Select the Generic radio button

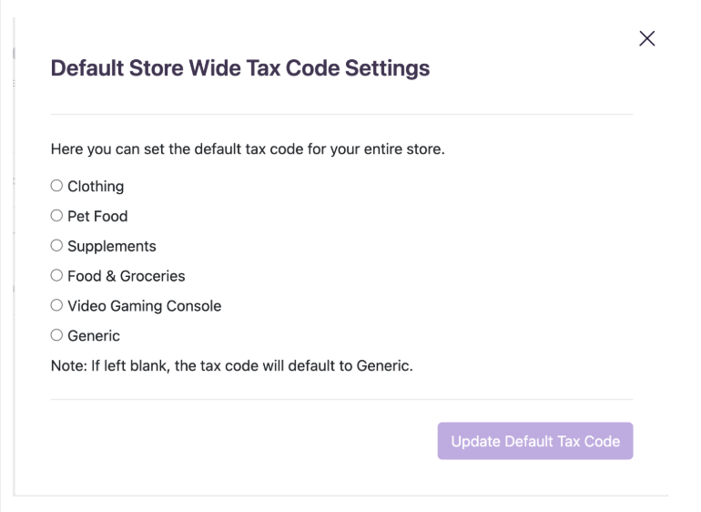pyautogui.click(x=56, y=335)
